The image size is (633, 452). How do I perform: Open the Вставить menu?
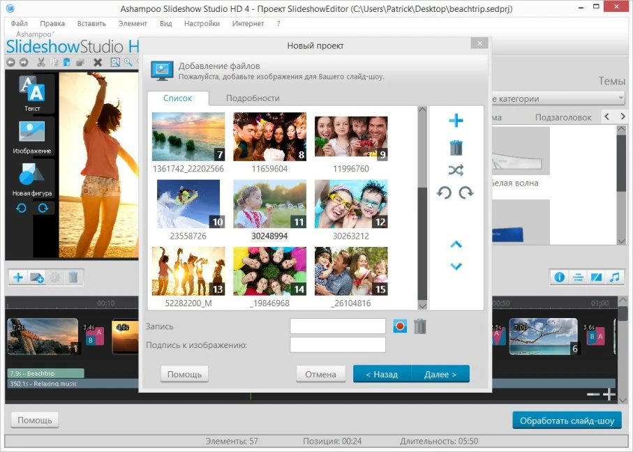[x=91, y=23]
